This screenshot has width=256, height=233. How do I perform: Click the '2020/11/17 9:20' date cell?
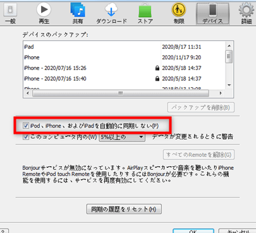pos(181,57)
